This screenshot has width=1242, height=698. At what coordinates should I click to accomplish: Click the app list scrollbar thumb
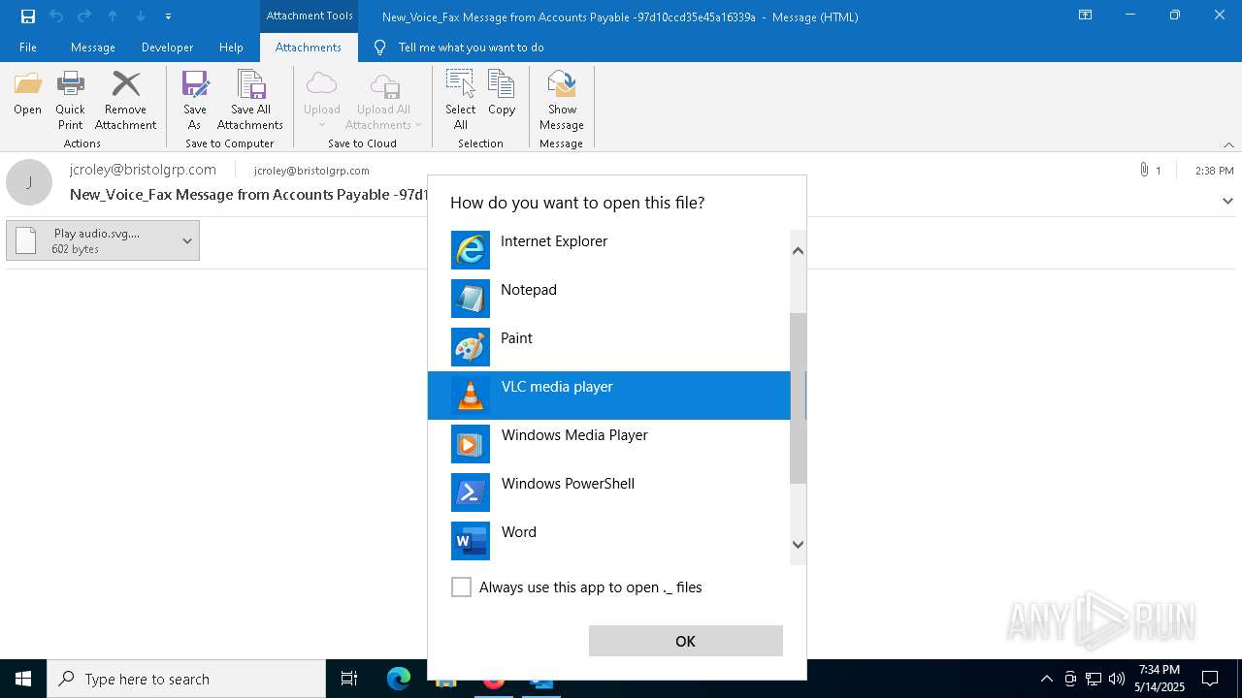click(798, 398)
